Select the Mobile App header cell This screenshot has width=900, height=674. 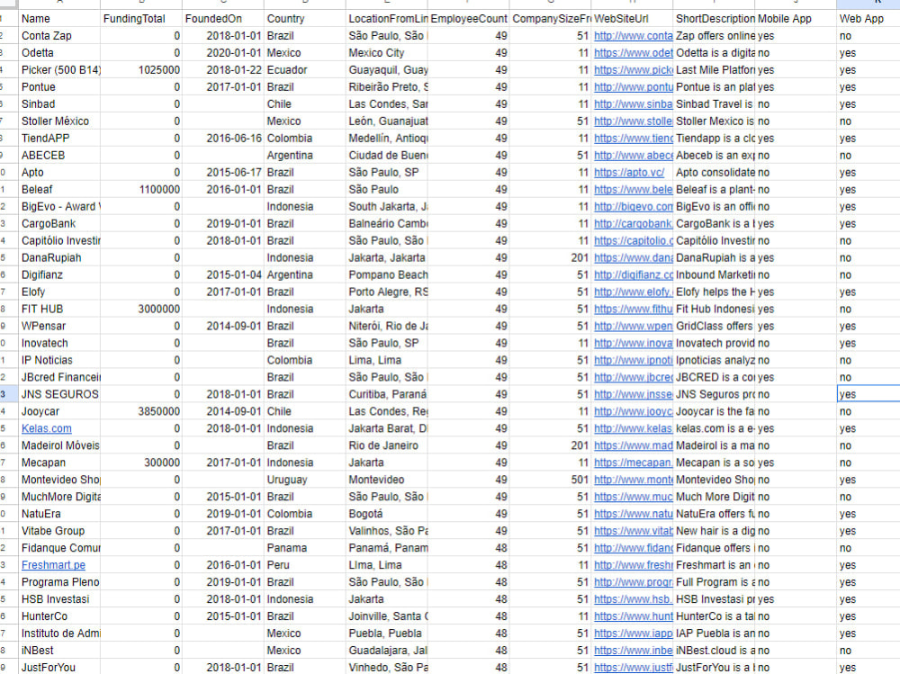(x=796, y=18)
